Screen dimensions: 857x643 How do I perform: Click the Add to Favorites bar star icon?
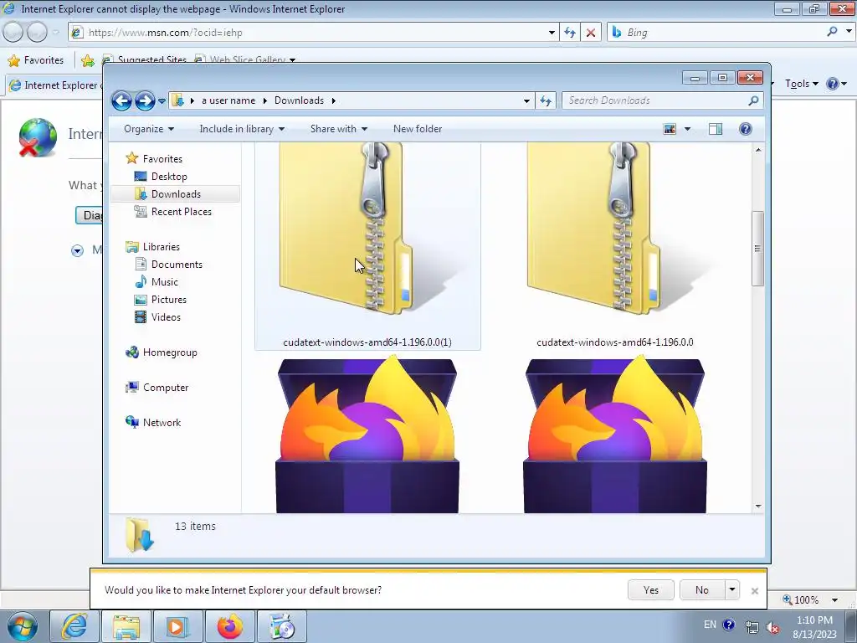[87, 60]
